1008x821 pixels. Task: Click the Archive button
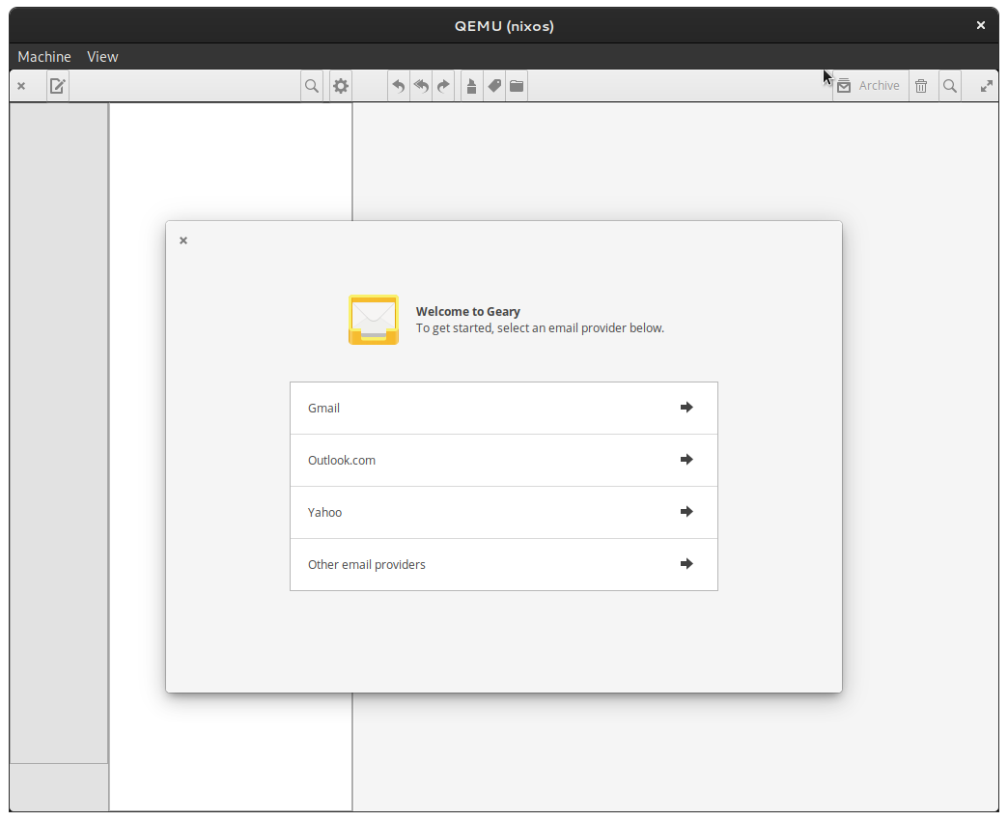[871, 86]
